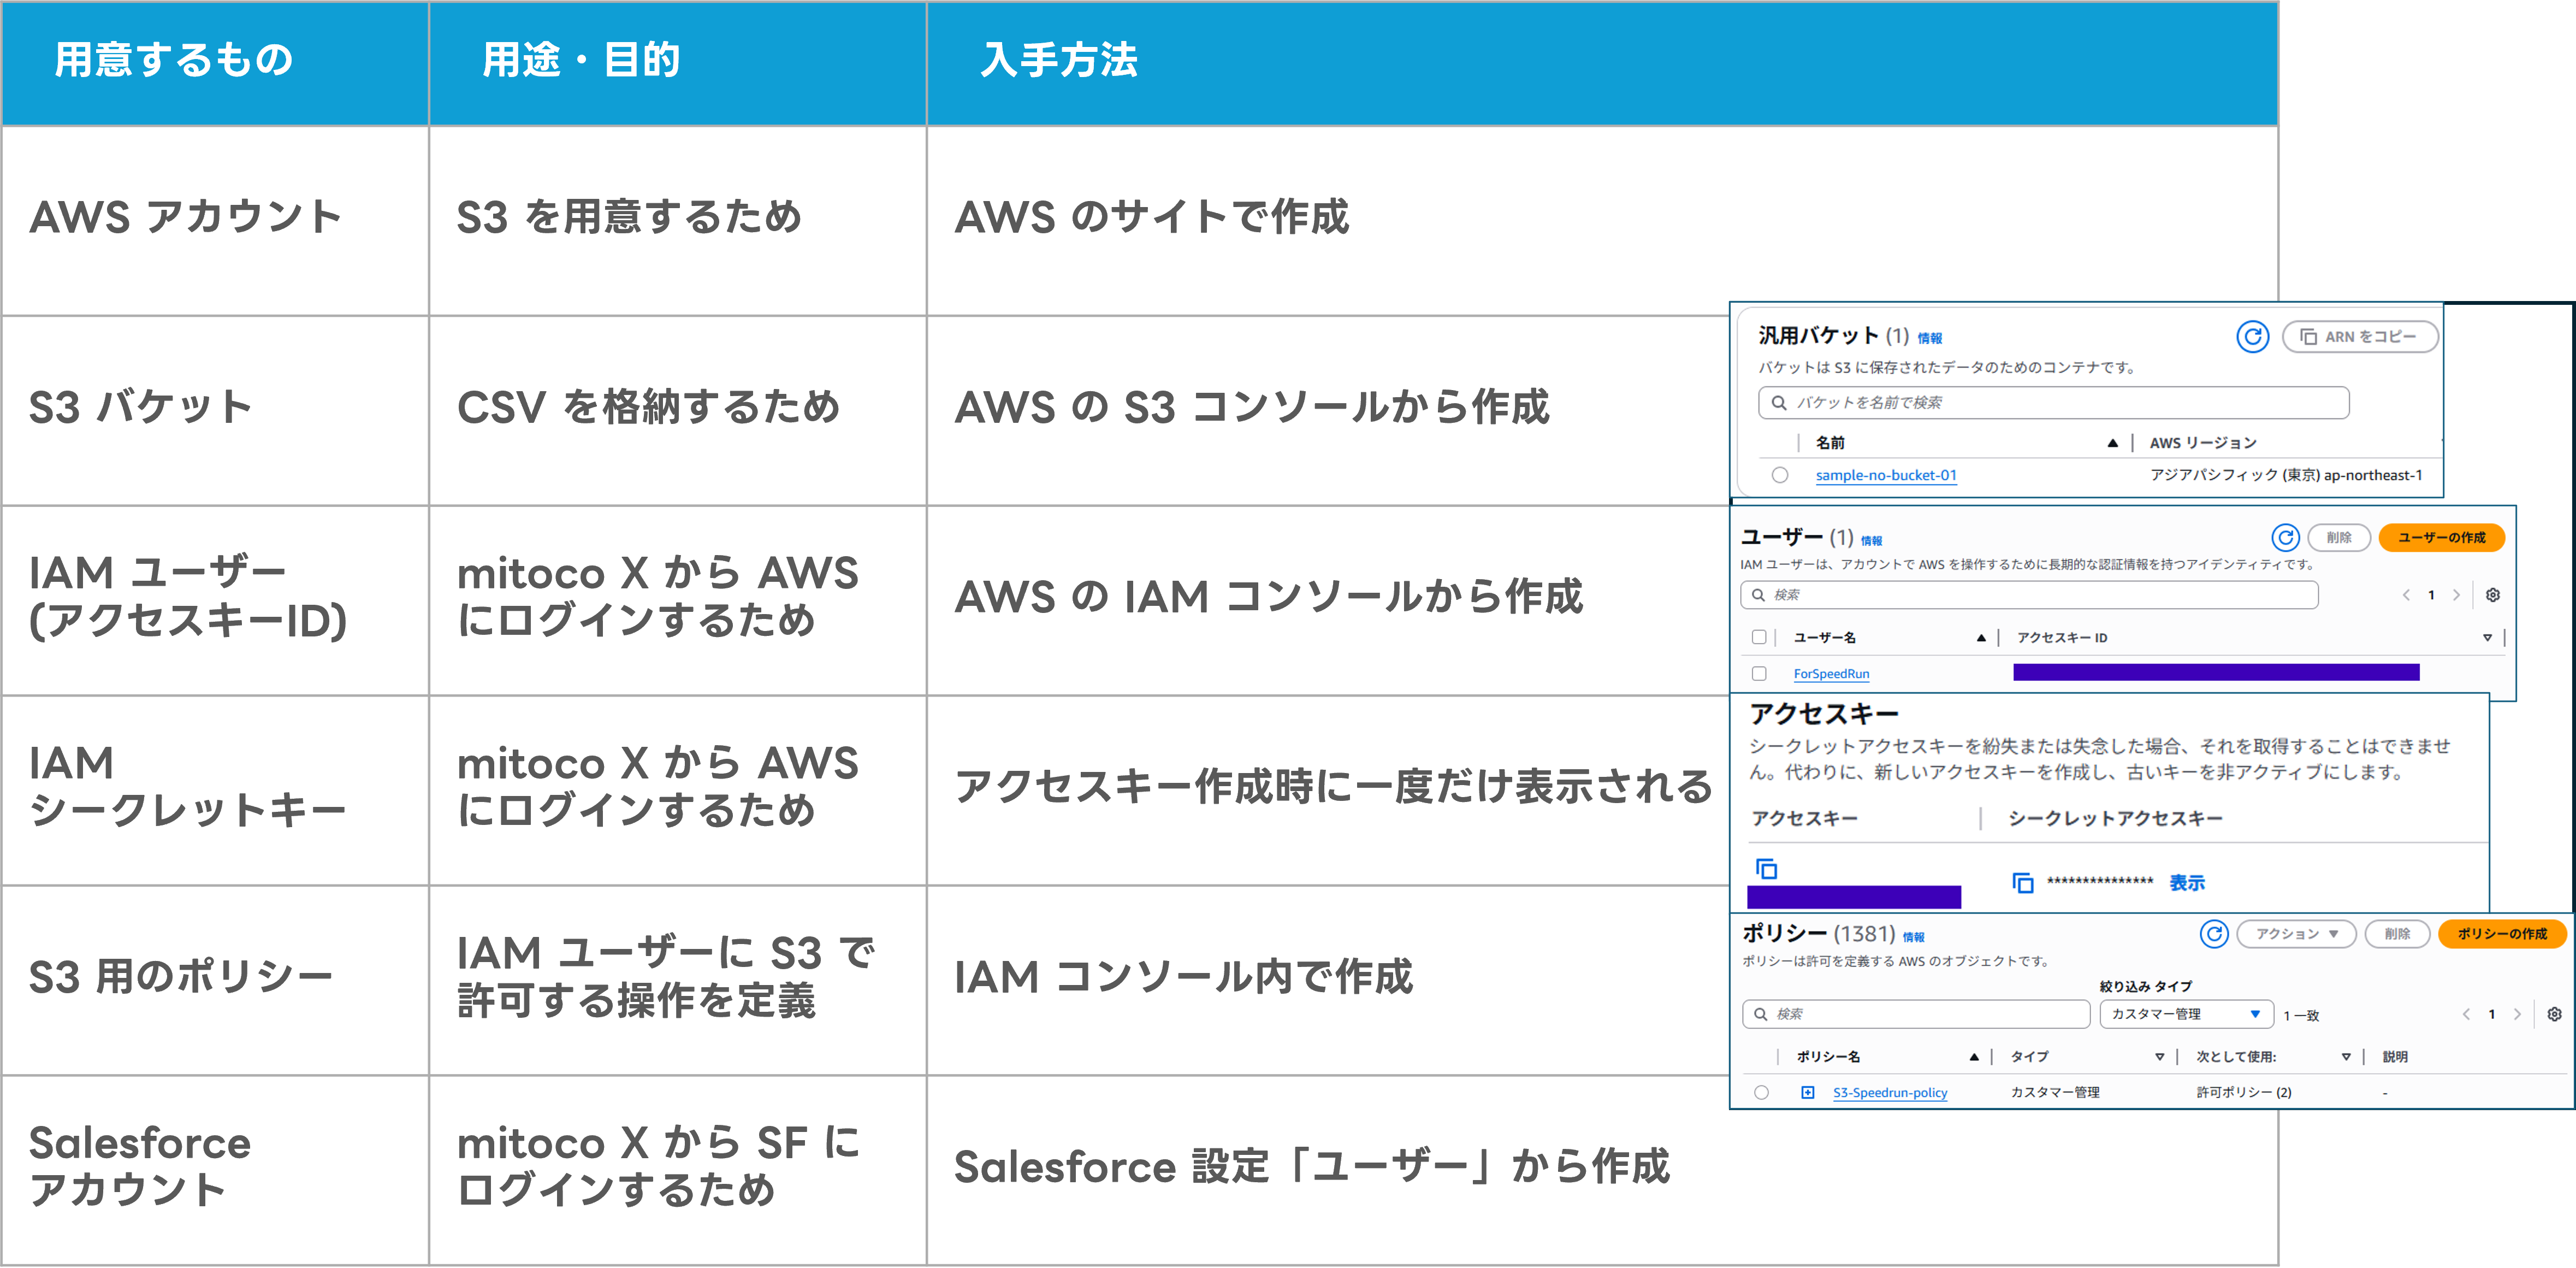
Task: Go to next page in ポリシー pagination
Action: tap(2517, 1014)
